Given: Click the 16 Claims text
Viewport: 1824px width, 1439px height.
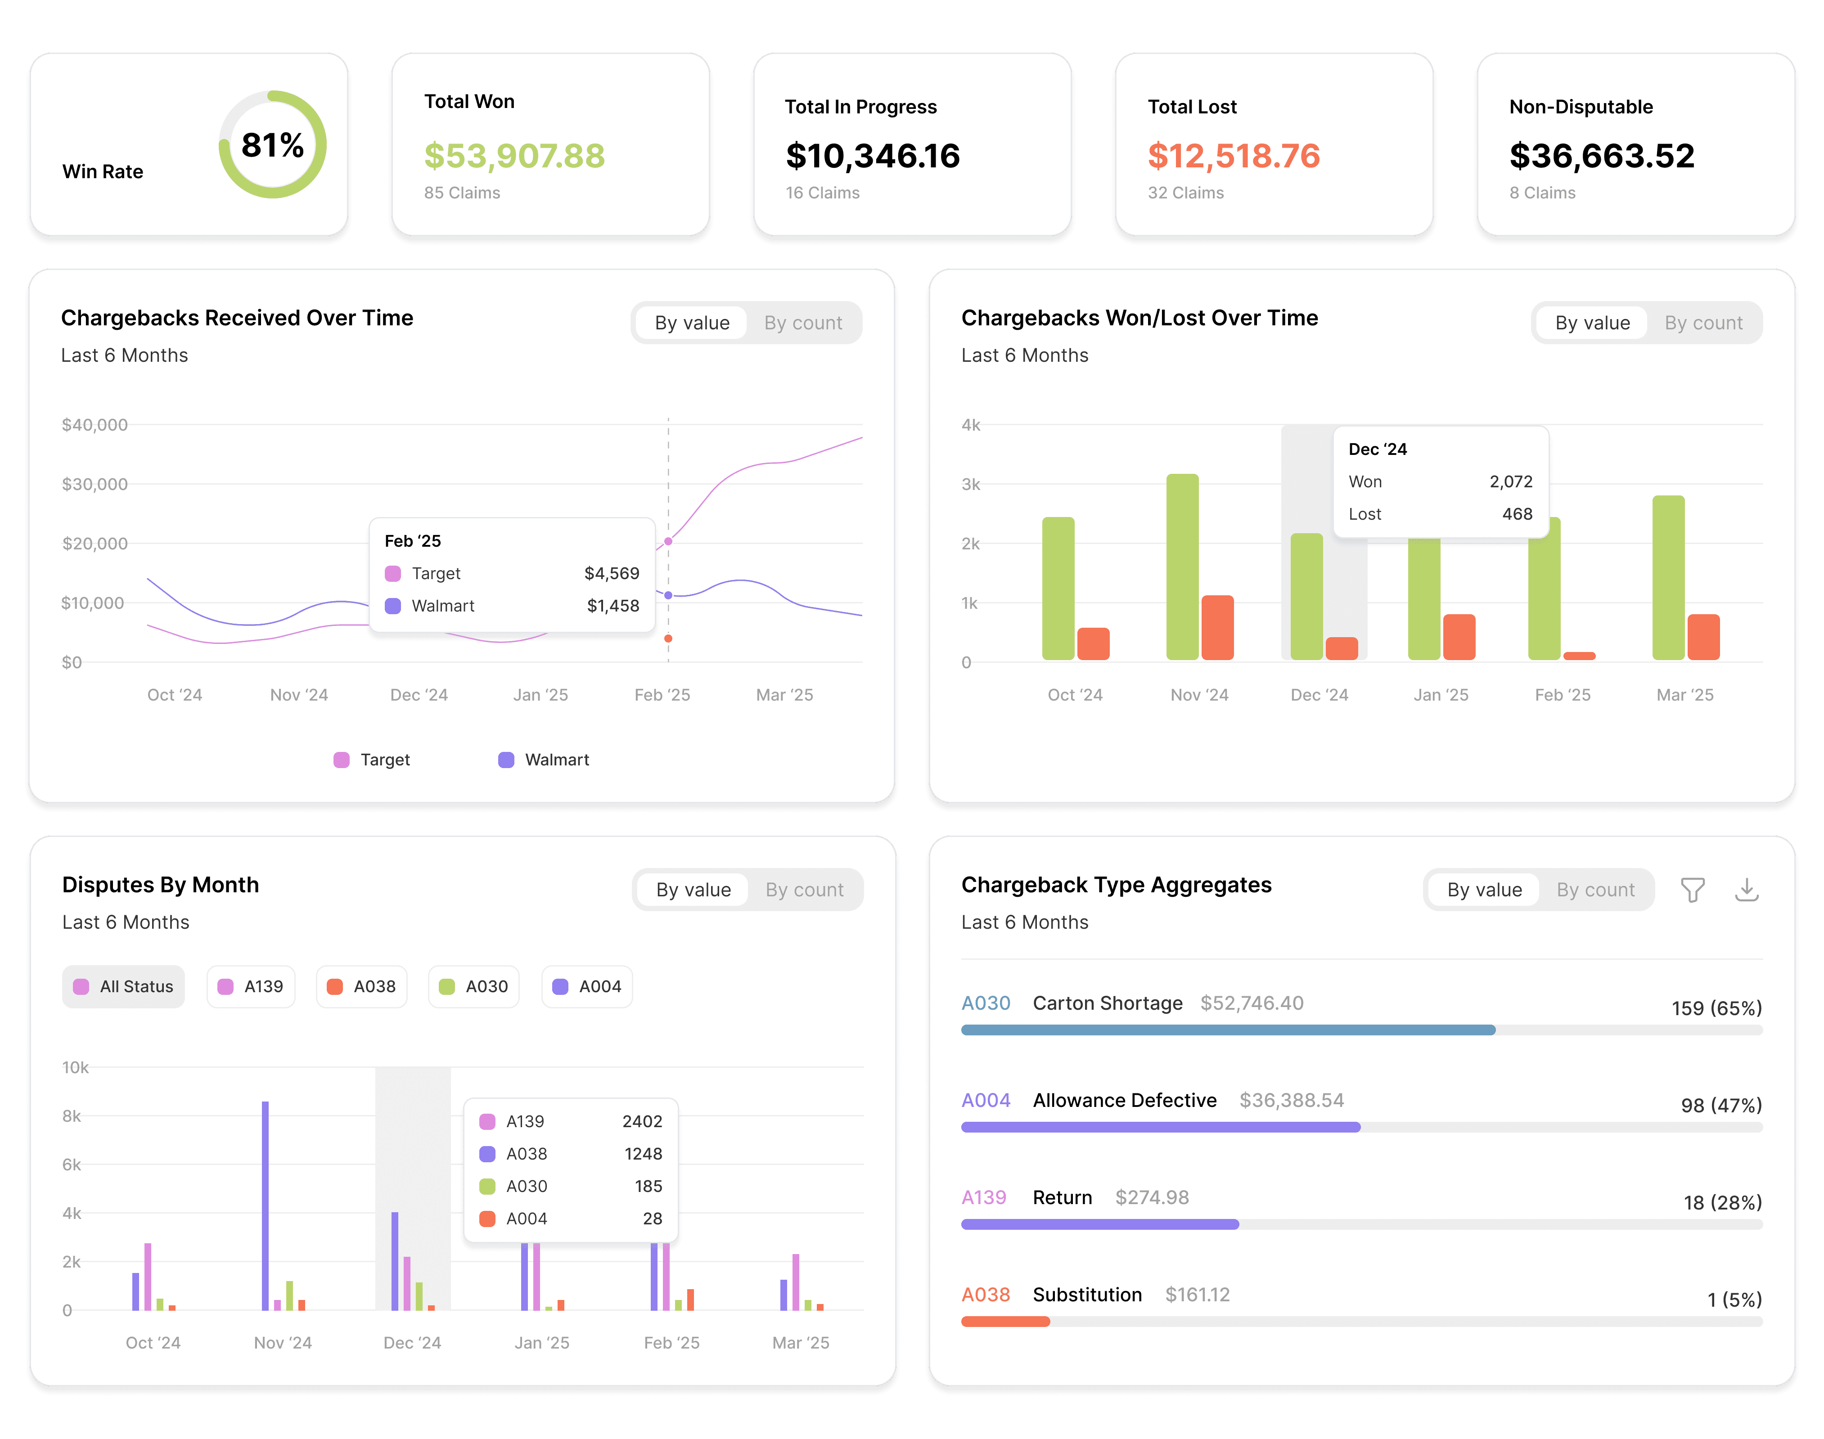Looking at the screenshot, I should [x=822, y=193].
